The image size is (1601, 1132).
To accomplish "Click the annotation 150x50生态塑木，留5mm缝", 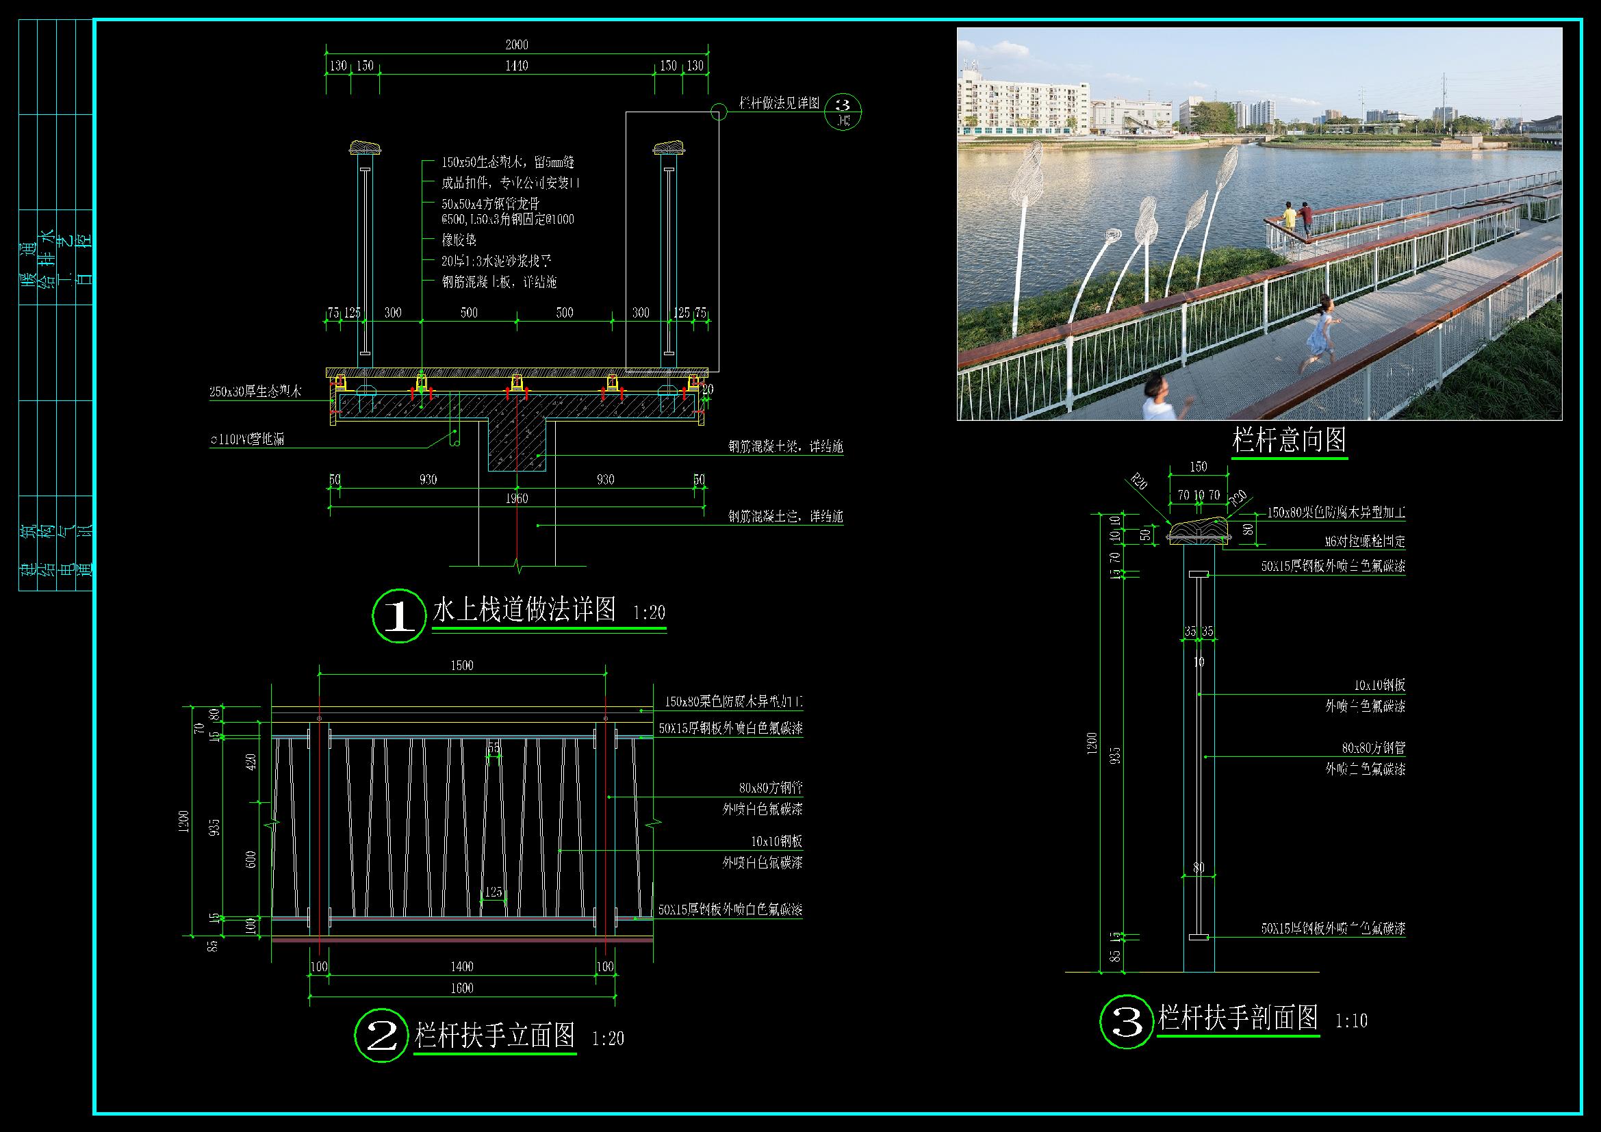I will (x=508, y=162).
